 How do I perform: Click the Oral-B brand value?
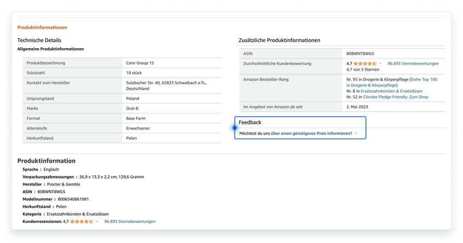[x=132, y=108]
